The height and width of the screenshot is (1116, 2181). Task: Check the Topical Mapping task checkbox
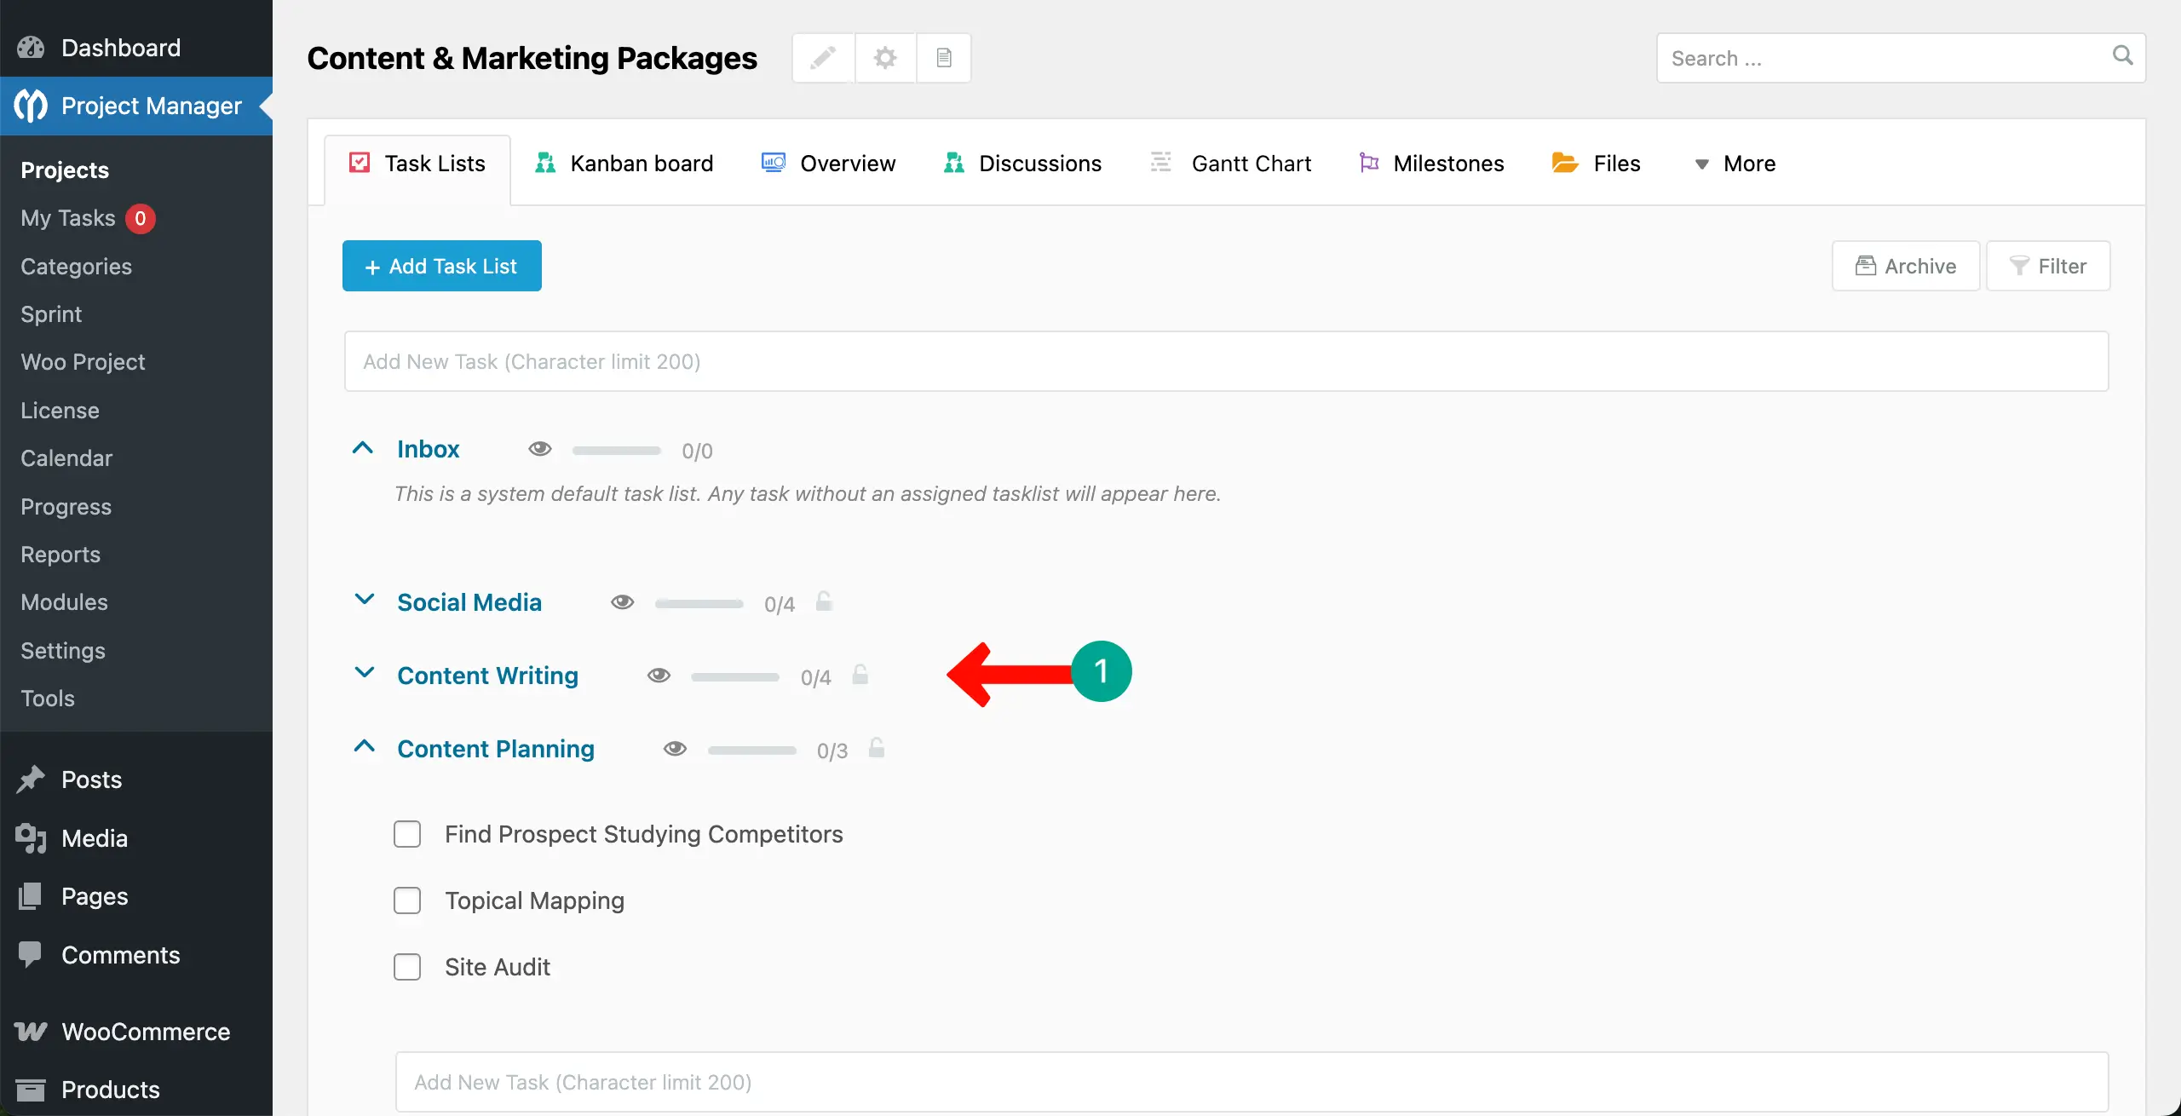click(407, 900)
